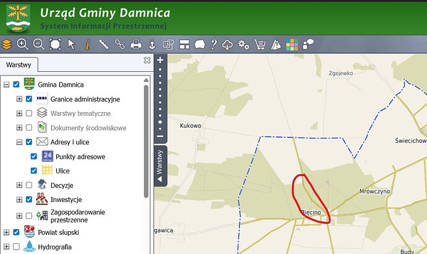Activate the info identify tool

[x=87, y=45]
